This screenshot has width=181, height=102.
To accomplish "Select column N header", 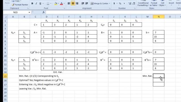I will [x=159, y=17].
